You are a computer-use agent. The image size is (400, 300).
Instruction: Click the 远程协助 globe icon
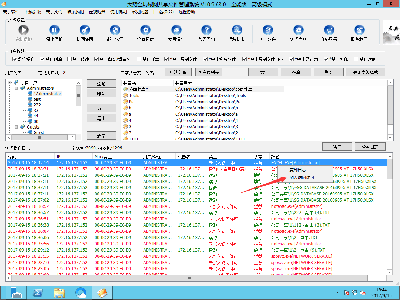click(x=237, y=30)
